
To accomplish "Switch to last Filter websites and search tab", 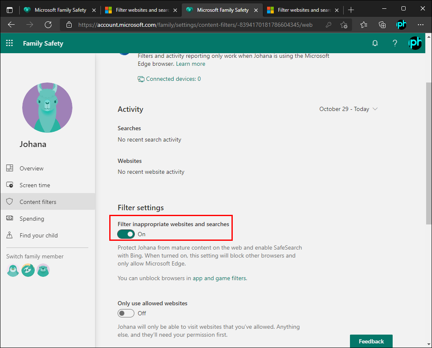I will pos(303,10).
